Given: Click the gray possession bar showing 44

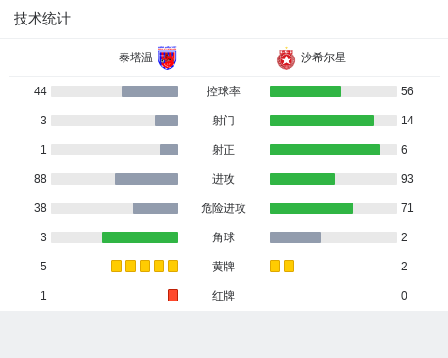Looking at the screenshot, I should (150, 91).
